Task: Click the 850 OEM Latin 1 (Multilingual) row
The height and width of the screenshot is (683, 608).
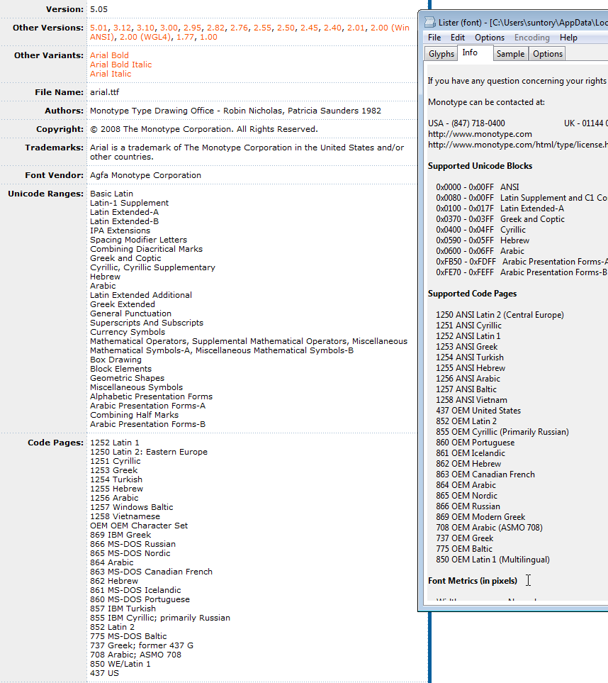Action: [492, 560]
